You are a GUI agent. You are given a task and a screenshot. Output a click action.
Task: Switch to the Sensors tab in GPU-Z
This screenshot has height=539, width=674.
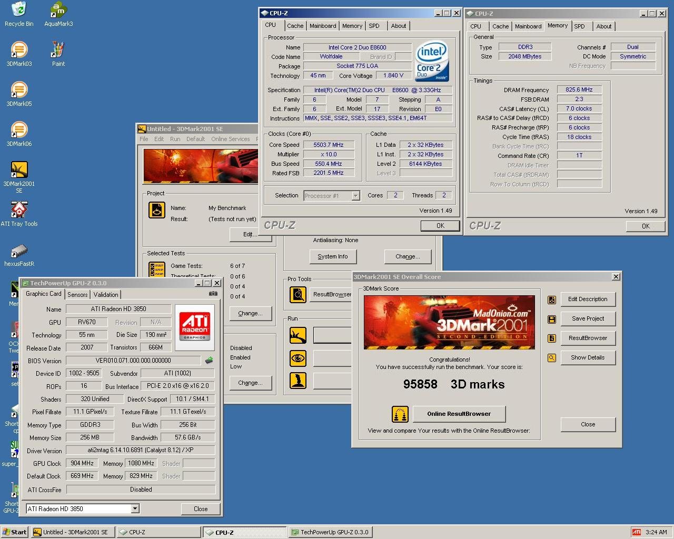[x=77, y=295]
